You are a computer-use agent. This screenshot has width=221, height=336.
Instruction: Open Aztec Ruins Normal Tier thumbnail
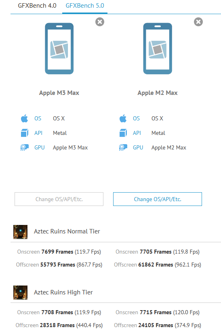pos(20,232)
